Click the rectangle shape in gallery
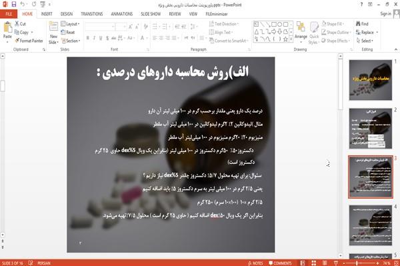The width and height of the screenshot is (400, 266). (x=274, y=24)
